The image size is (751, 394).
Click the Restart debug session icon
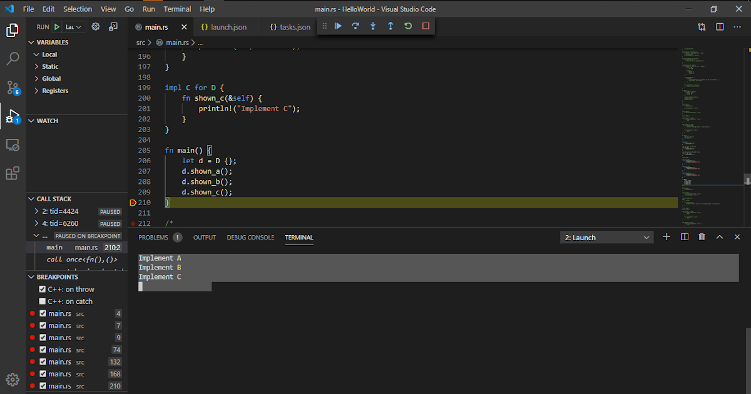407,26
